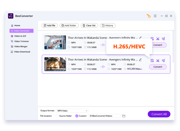This screenshot has height=131, width=180.
Task: Open the trim scissors icon on second video
Action: [x=158, y=60]
